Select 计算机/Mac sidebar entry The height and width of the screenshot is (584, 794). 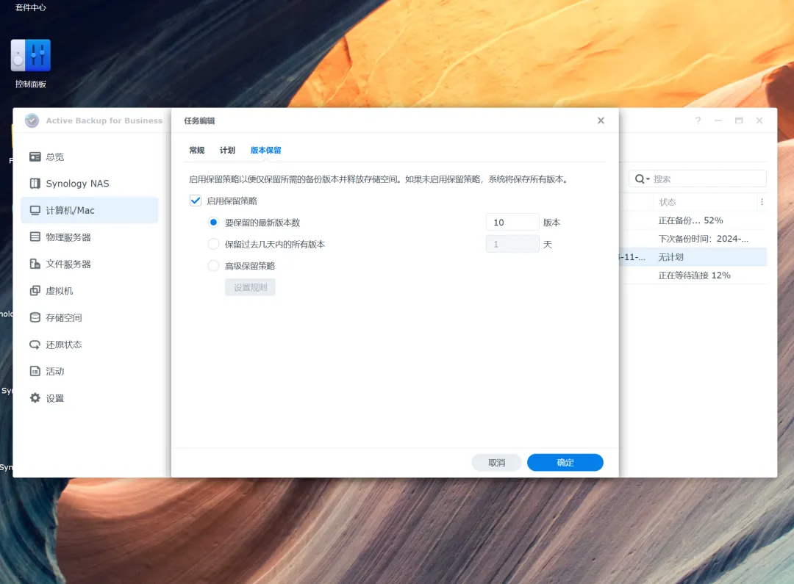(x=90, y=210)
